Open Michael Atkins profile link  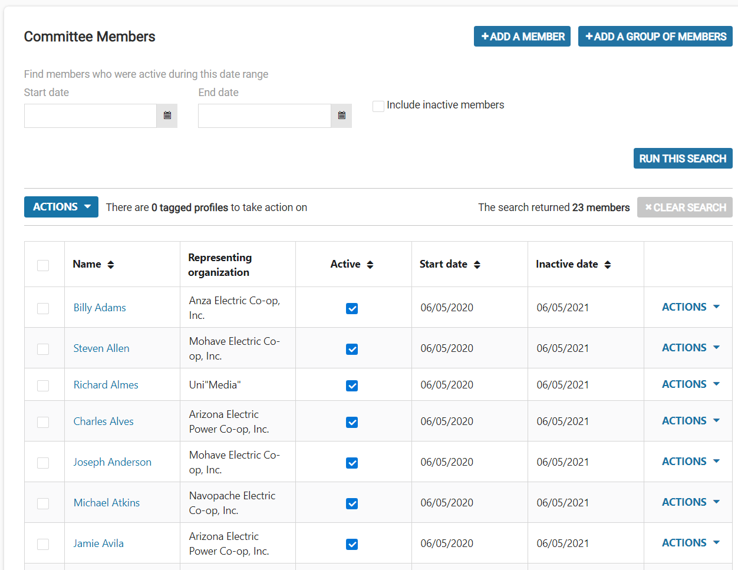tap(107, 503)
